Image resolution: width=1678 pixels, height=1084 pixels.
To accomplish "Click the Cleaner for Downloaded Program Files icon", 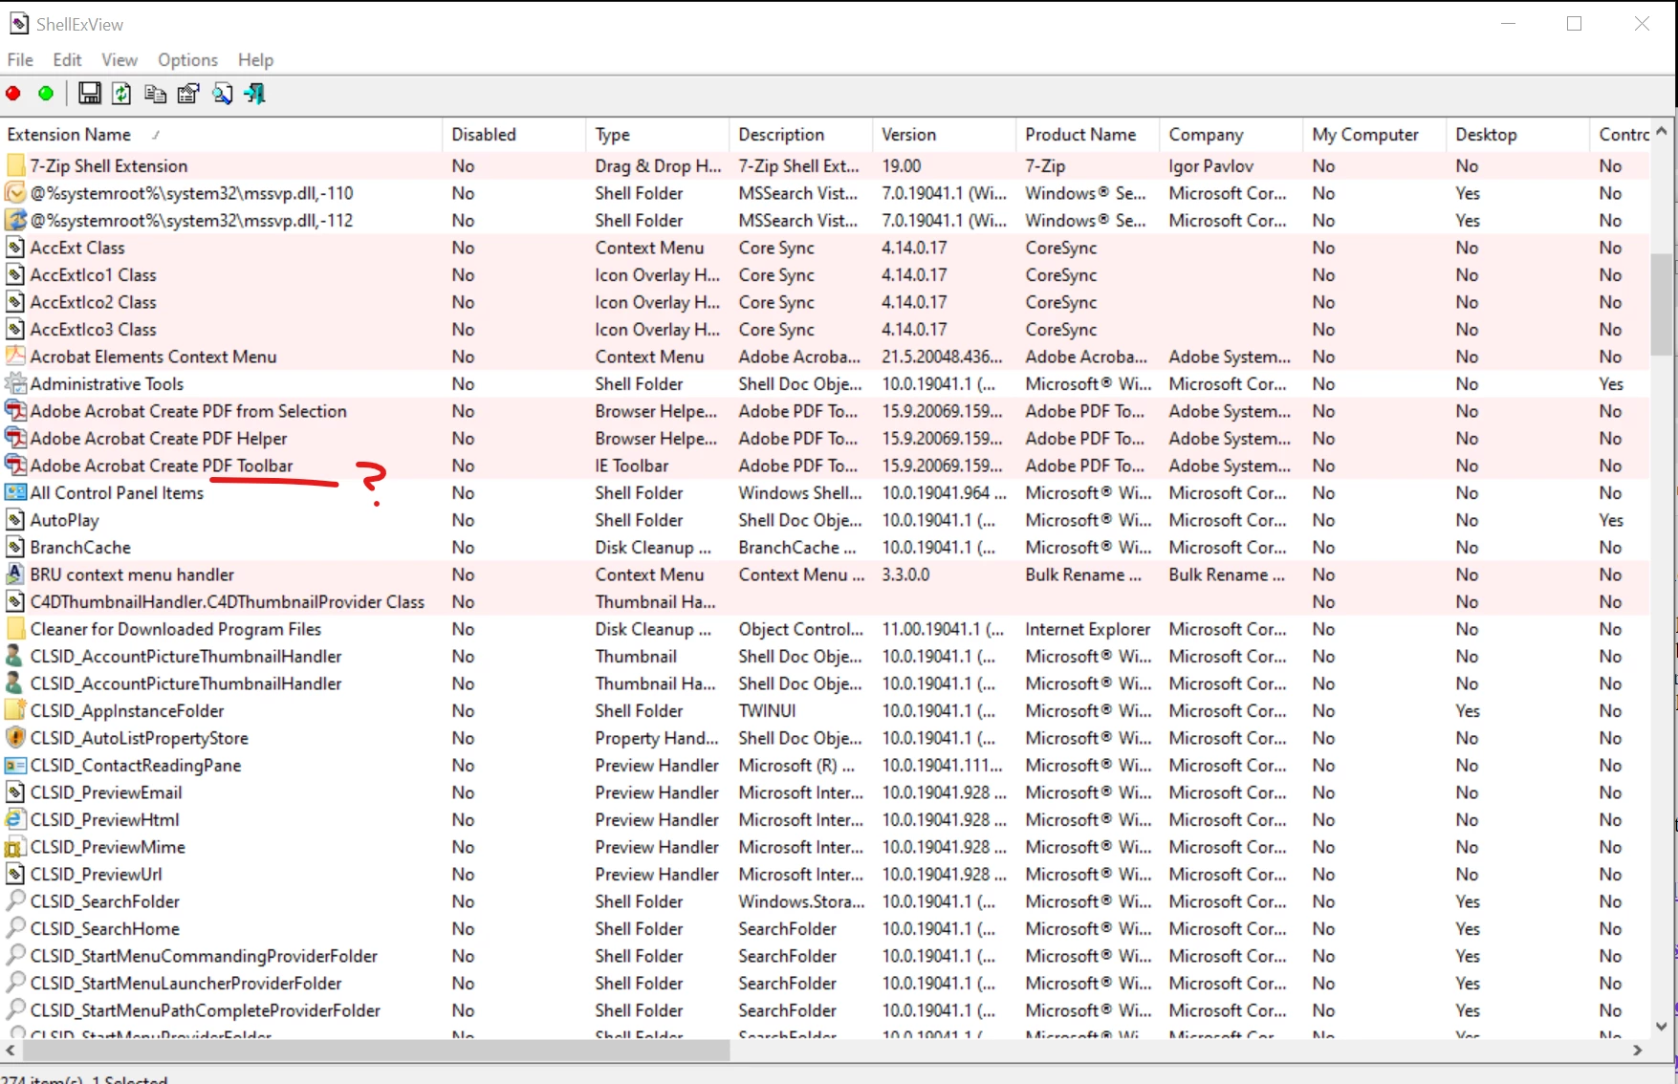I will coord(15,629).
